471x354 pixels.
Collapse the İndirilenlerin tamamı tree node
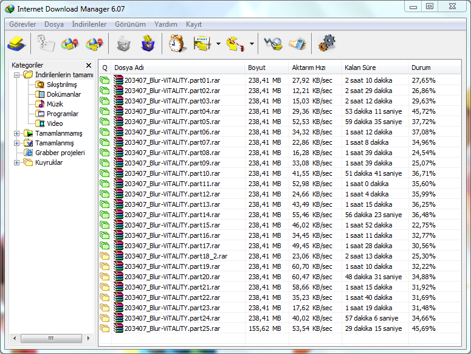(17, 75)
